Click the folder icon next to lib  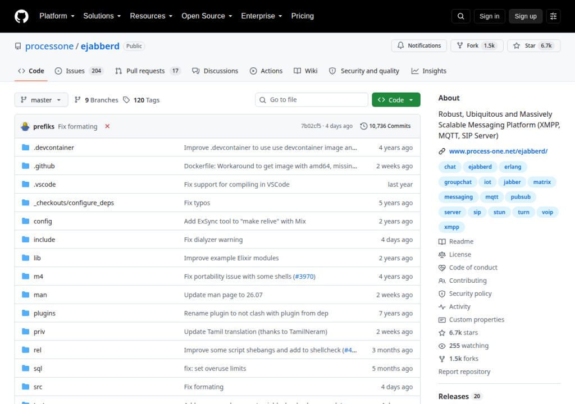(x=26, y=258)
